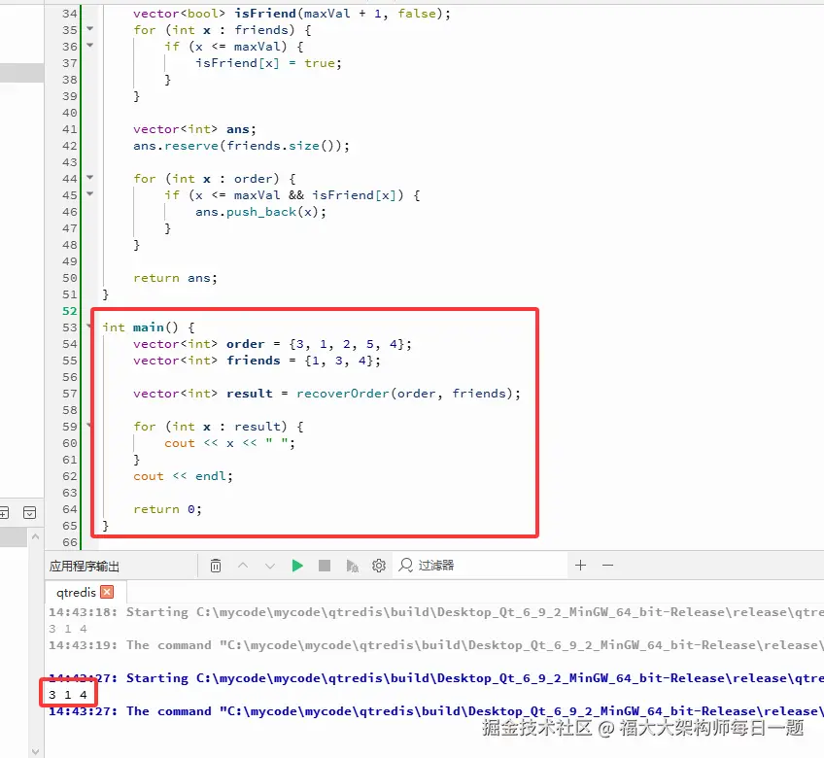This screenshot has height=758, width=824.
Task: Click the 'vector<int> ans;' declaration line
Action: click(x=194, y=129)
